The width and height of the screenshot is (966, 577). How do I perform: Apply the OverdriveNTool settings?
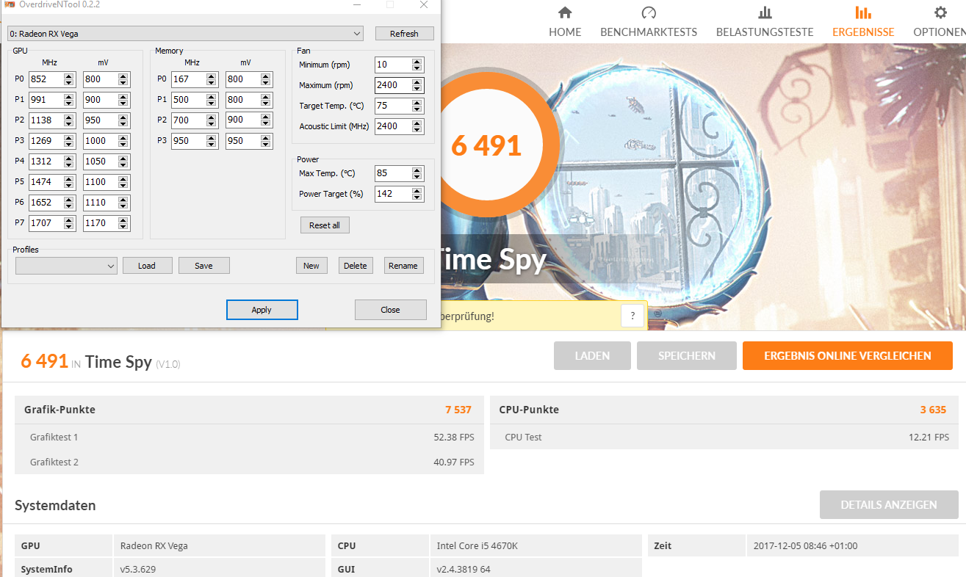(x=262, y=310)
